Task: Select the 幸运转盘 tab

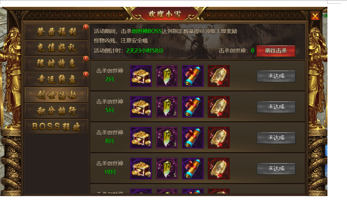Action: pyautogui.click(x=57, y=79)
